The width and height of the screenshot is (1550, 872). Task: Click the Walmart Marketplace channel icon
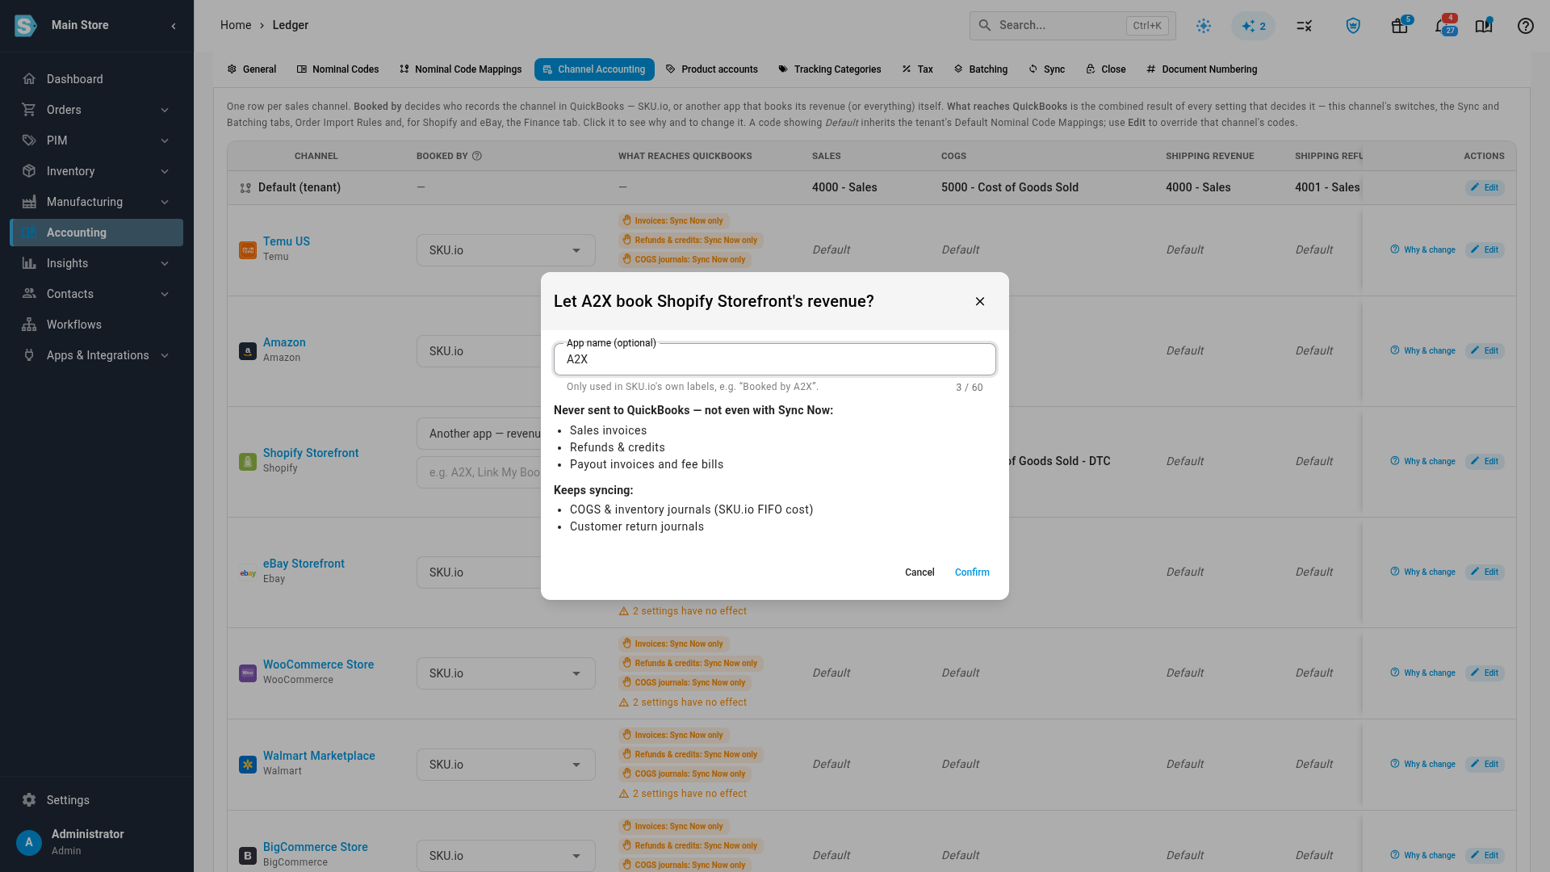[248, 764]
